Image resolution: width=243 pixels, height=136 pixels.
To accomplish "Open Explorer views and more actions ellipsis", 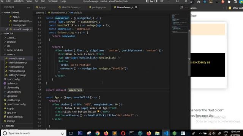I will tap(28, 7).
